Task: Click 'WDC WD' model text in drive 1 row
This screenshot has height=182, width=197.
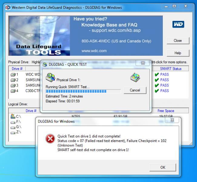Action: coord(33,74)
